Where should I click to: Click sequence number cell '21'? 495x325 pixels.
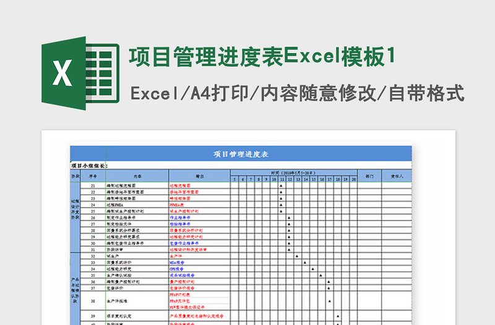coord(93,185)
